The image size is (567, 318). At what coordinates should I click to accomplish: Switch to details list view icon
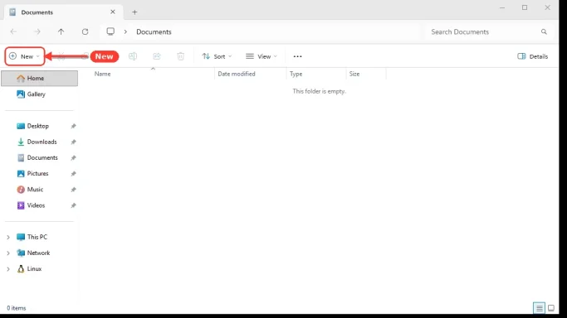click(539, 308)
